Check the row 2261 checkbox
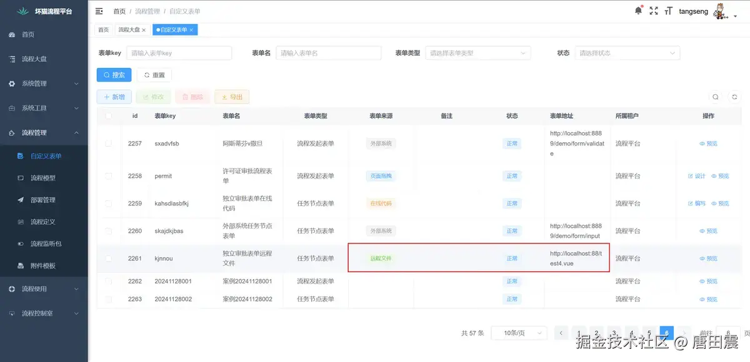Screen dimensions: 750x362 (x=109, y=258)
